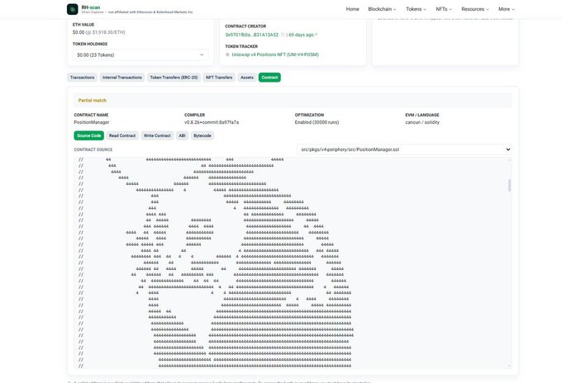Click the 'Partial match' status banner
Screen dimensions: 562x383
[293, 101]
